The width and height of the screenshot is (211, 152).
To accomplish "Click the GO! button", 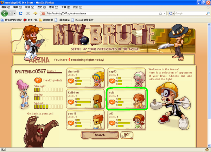I will (127, 135).
